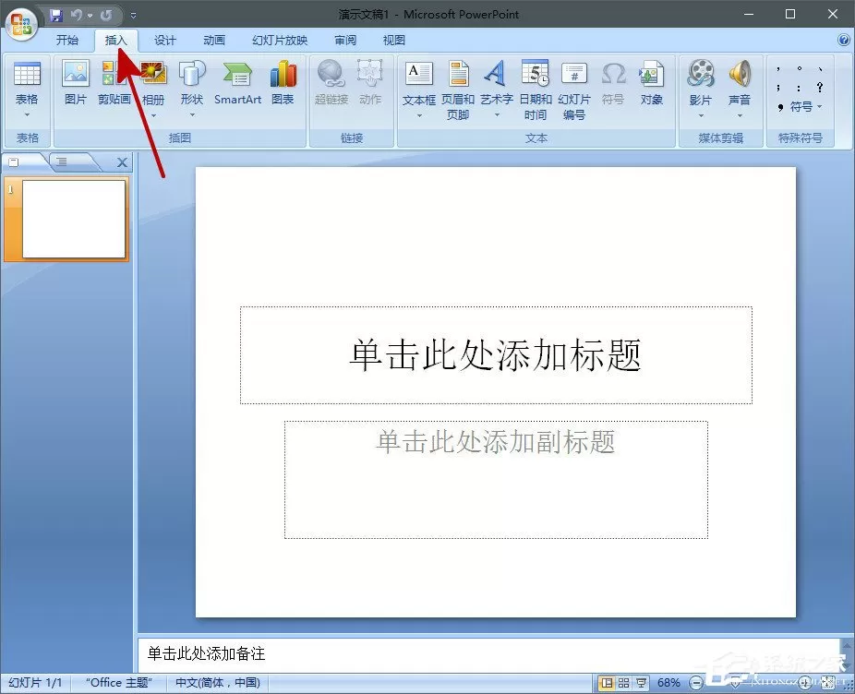The image size is (855, 694).
Task: Add a 页眉和页脚 header and footer
Action: (457, 90)
